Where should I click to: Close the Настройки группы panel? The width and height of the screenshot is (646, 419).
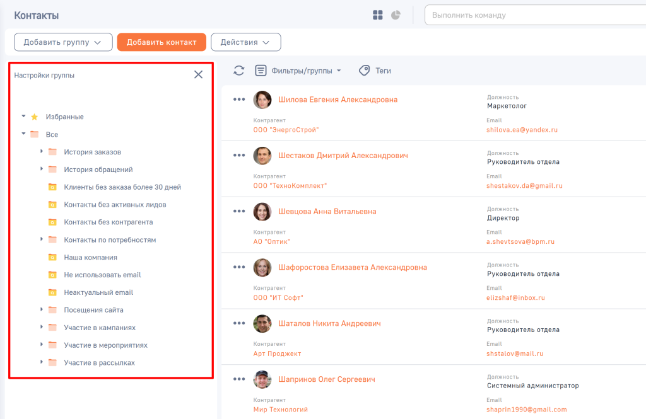[198, 74]
